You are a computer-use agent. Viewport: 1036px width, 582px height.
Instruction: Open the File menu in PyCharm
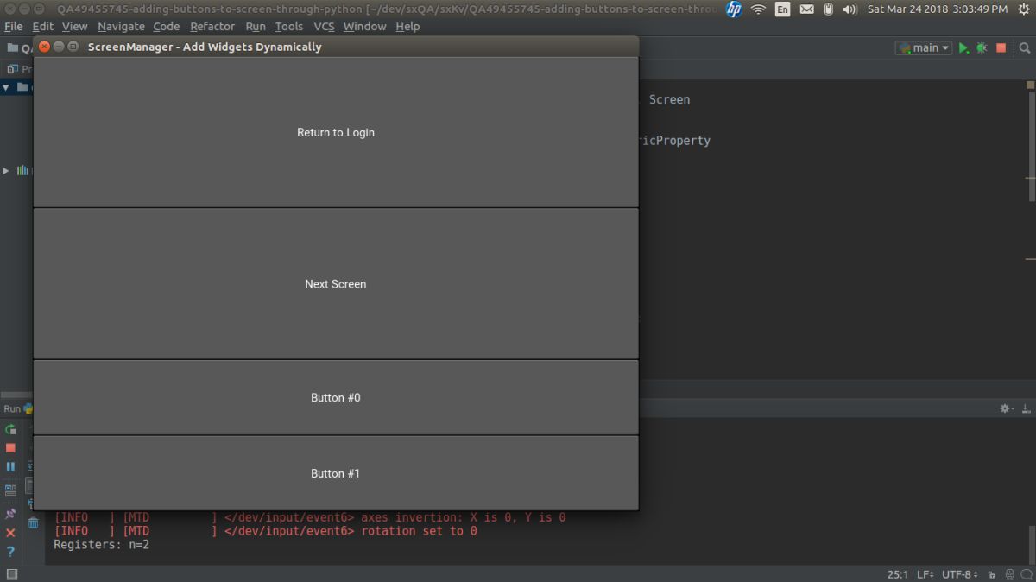click(x=14, y=26)
